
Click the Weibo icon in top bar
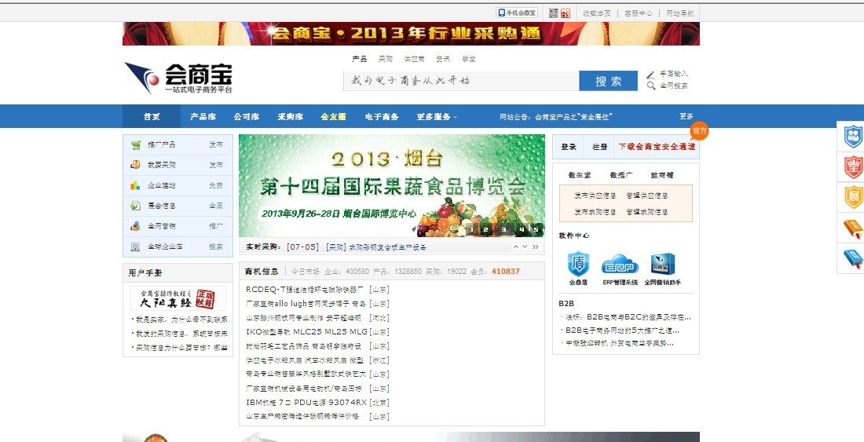[x=566, y=13]
